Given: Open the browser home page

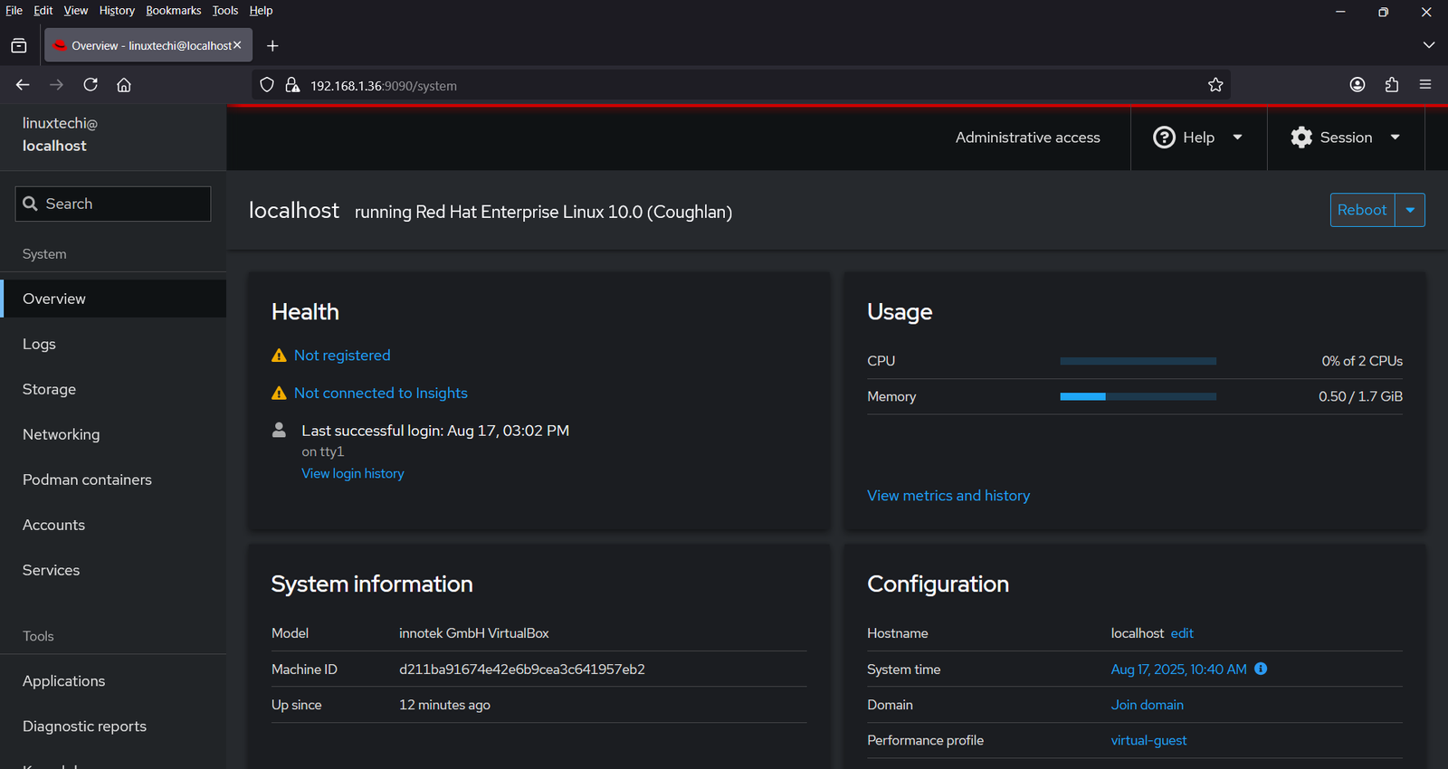Looking at the screenshot, I should [124, 85].
